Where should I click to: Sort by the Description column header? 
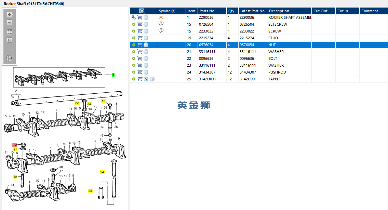289,11
